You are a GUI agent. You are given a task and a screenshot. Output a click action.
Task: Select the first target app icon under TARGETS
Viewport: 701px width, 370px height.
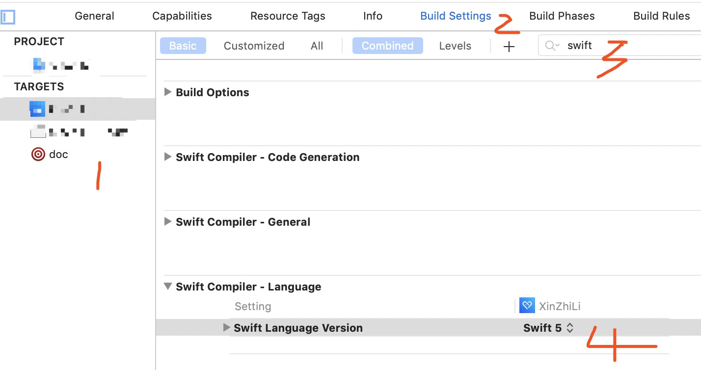point(37,108)
